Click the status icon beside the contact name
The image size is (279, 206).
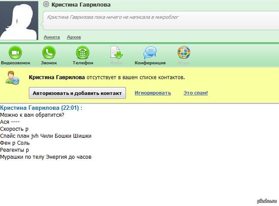point(45,5)
